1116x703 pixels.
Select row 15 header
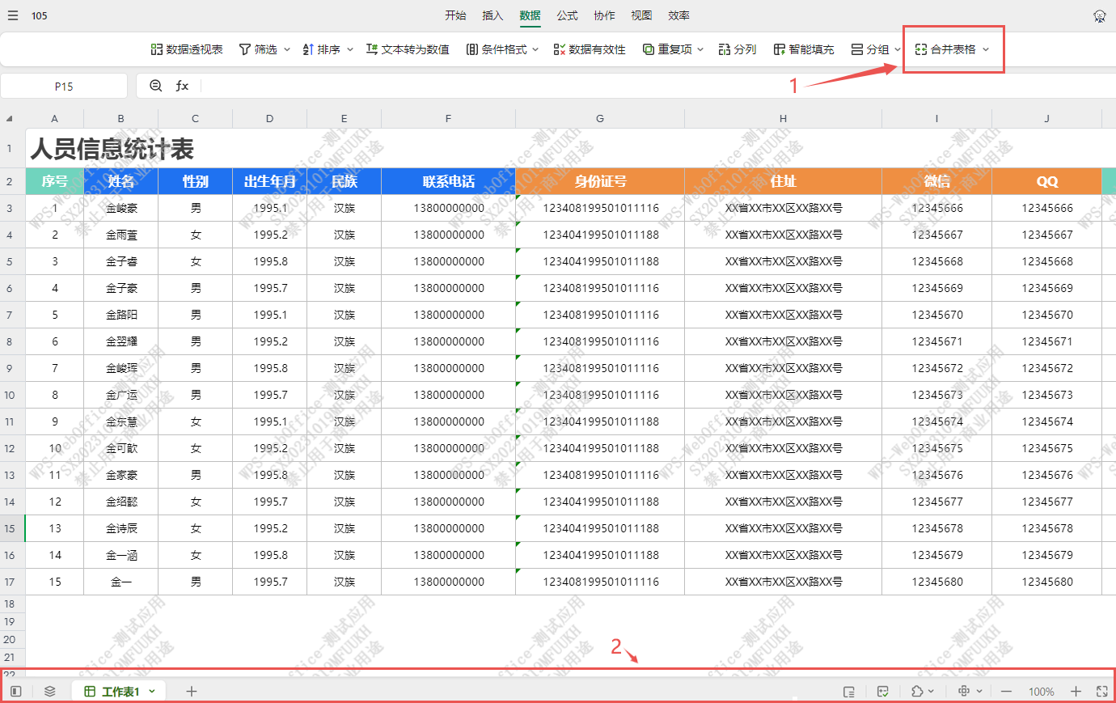point(12,528)
